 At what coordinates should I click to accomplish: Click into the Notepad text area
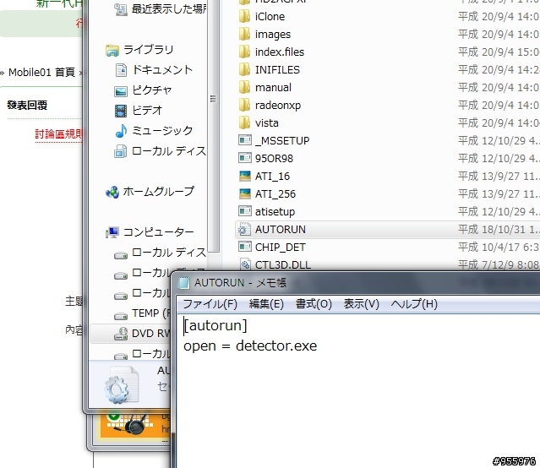point(358,391)
